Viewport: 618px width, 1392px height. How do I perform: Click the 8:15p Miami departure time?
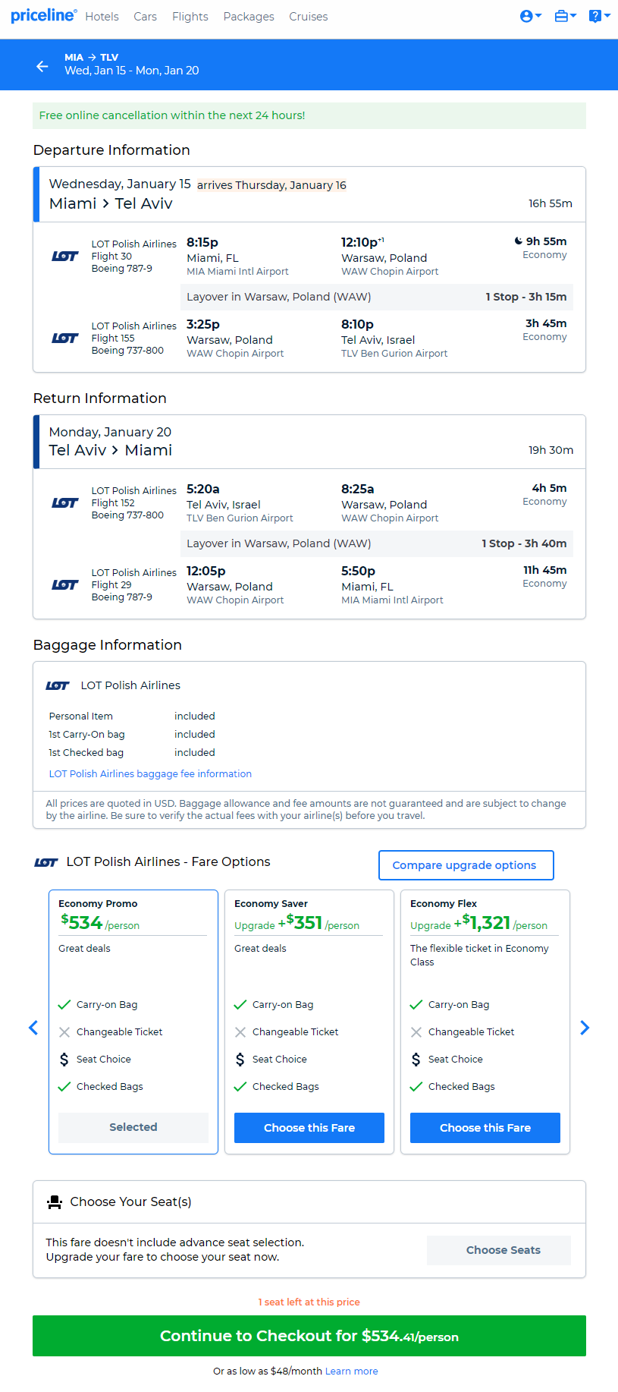coord(202,242)
